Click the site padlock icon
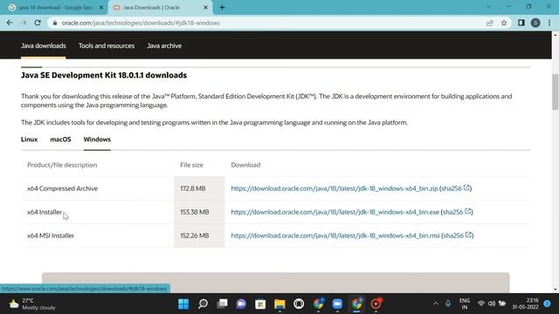Image resolution: width=559 pixels, height=314 pixels. point(55,23)
